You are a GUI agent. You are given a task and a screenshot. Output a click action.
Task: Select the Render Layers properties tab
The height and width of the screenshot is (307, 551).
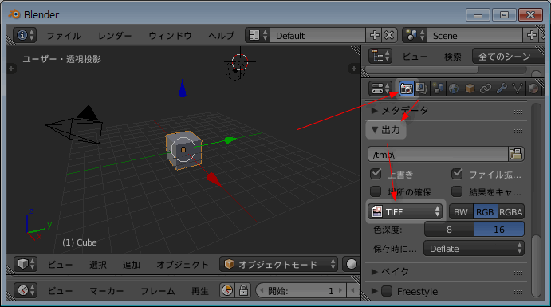[422, 89]
